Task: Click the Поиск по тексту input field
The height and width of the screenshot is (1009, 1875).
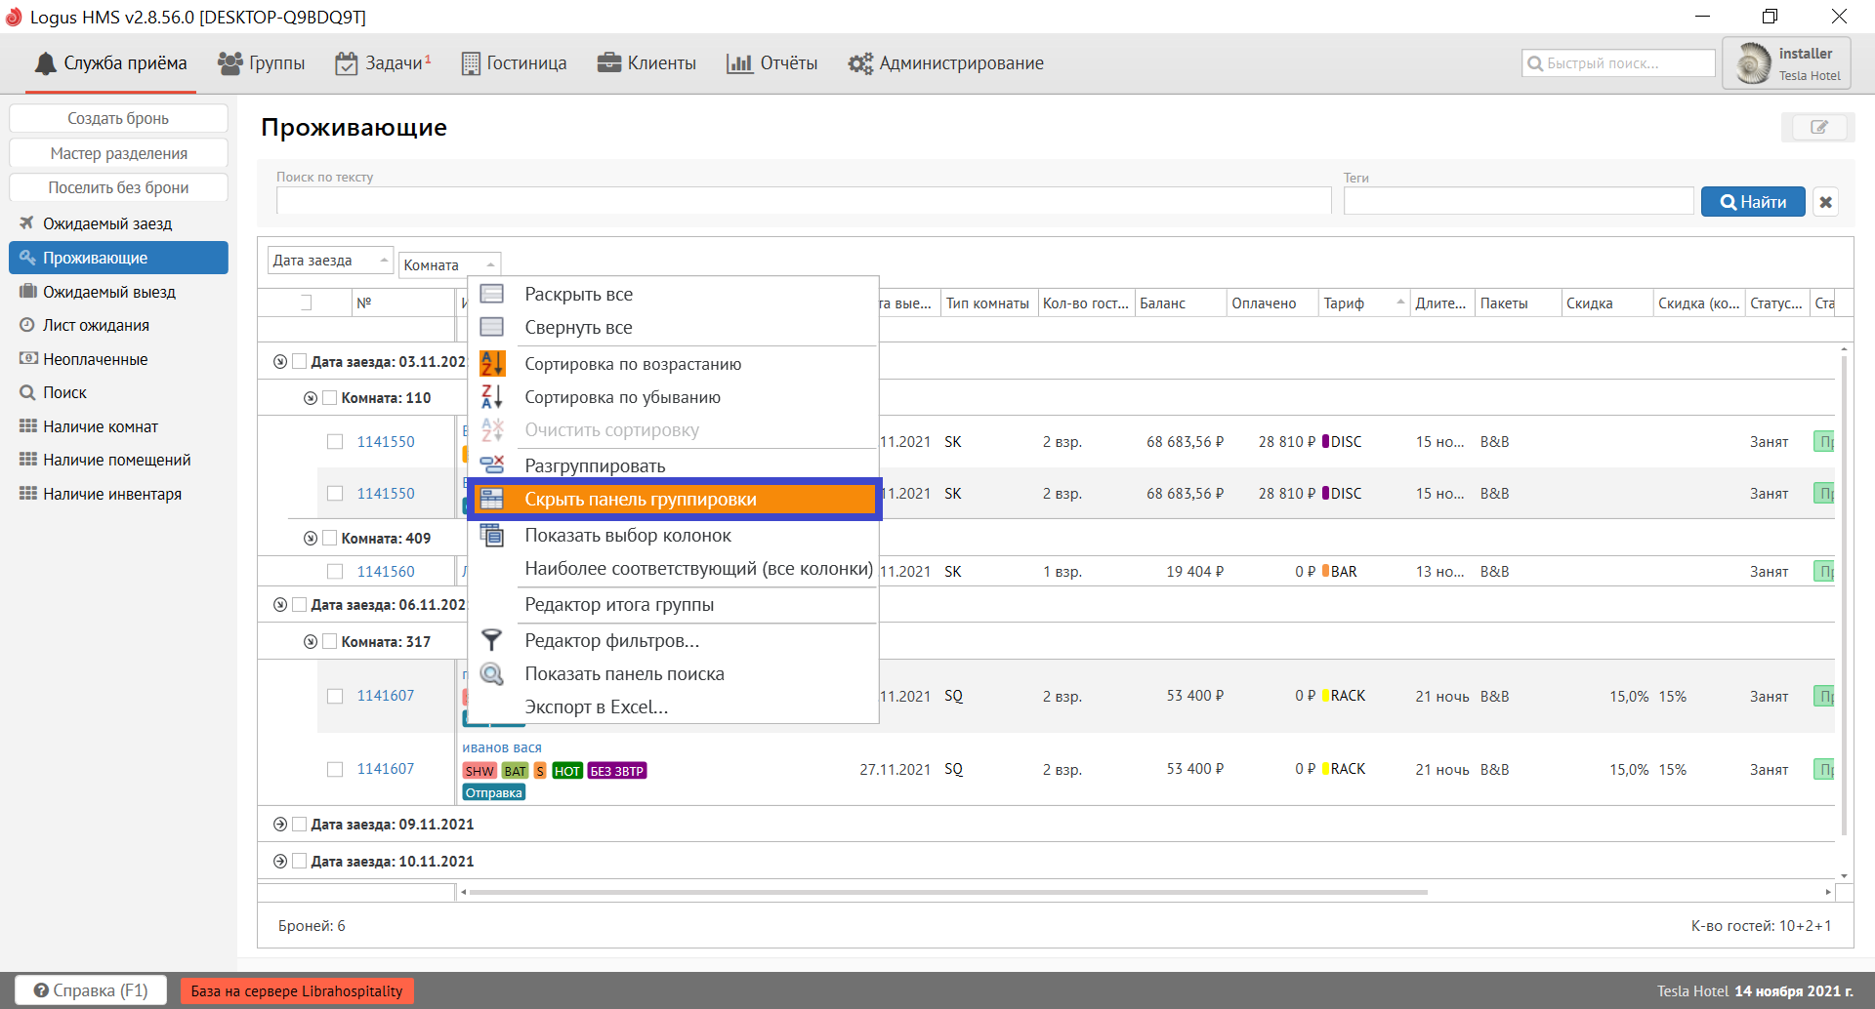Action: tap(803, 201)
